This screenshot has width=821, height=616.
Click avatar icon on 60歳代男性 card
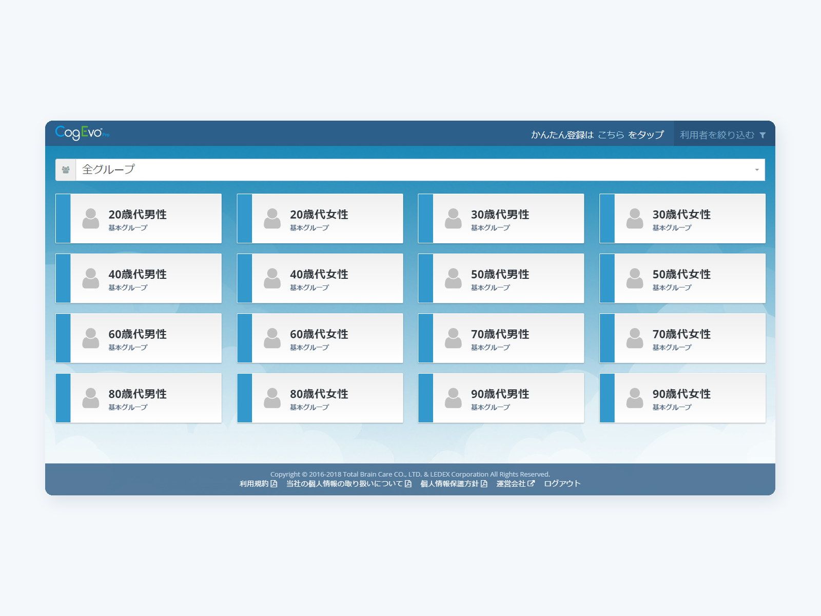(x=91, y=338)
